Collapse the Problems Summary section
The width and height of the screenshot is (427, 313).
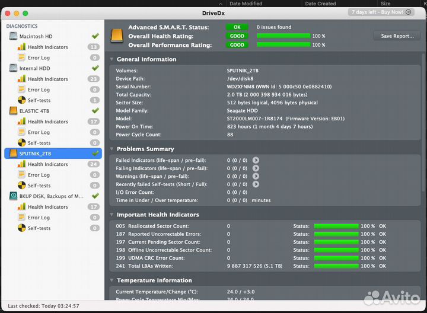point(111,149)
